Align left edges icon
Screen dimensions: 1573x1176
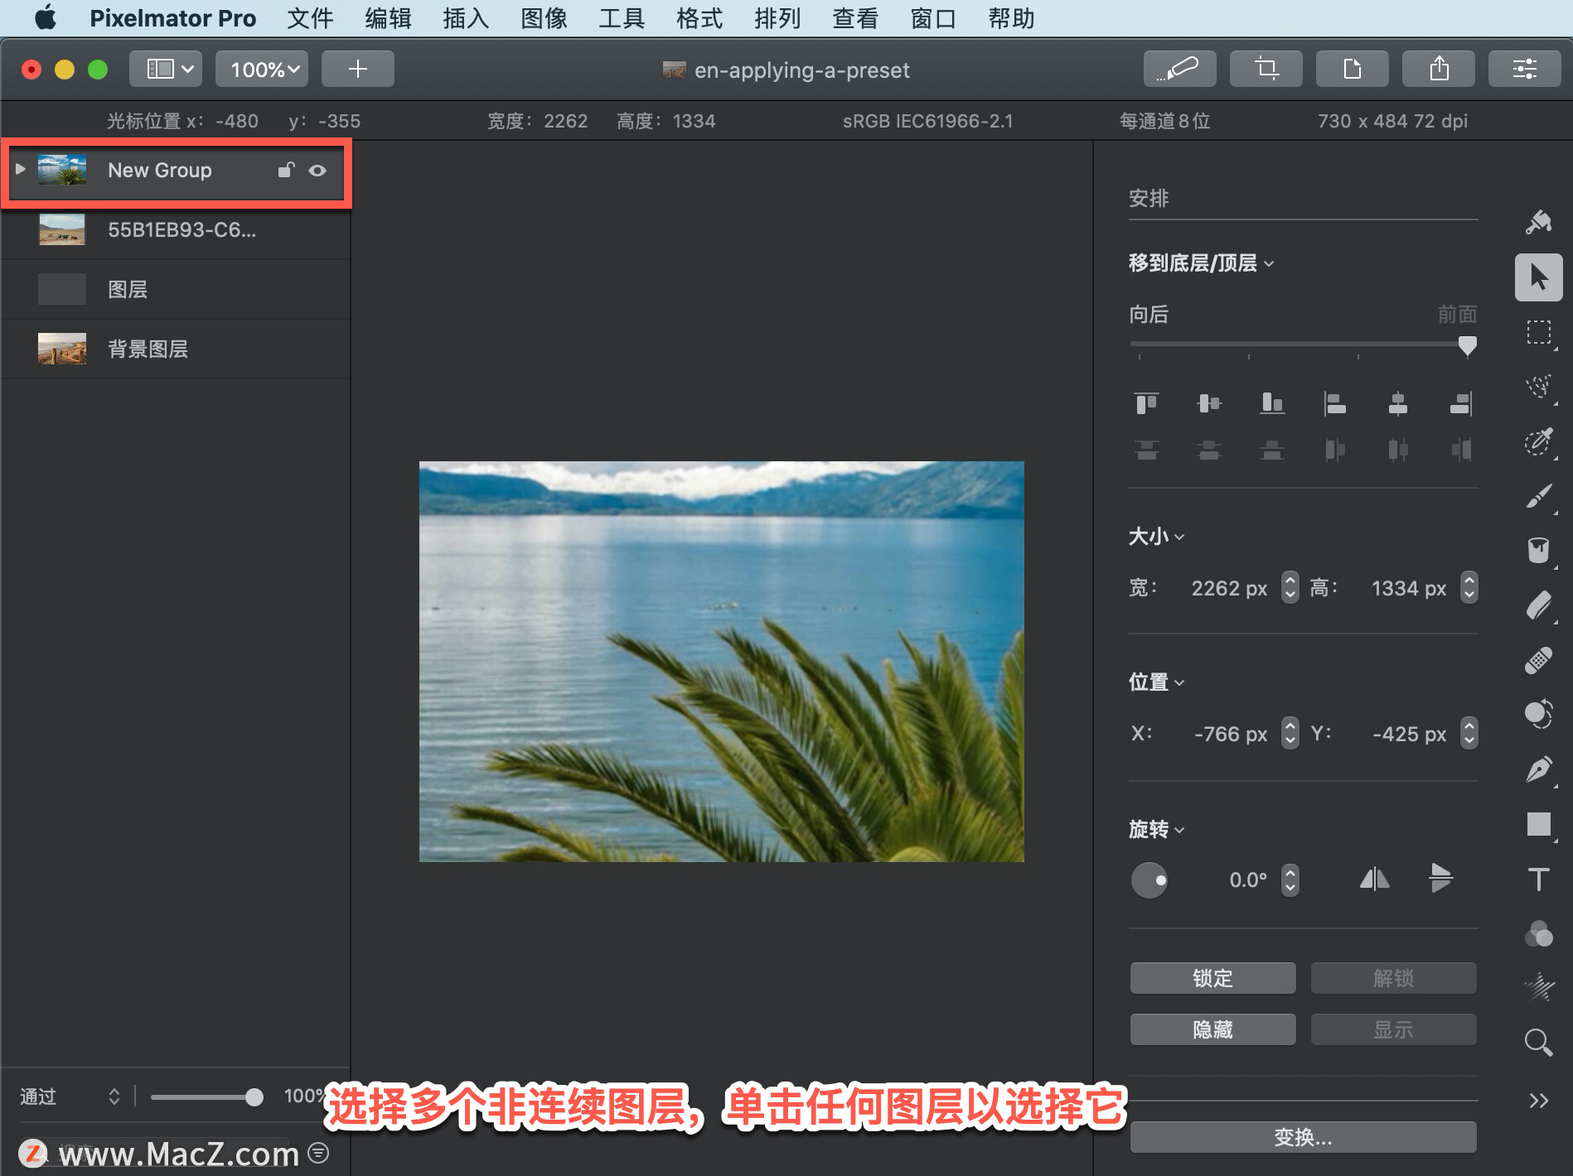click(1335, 403)
